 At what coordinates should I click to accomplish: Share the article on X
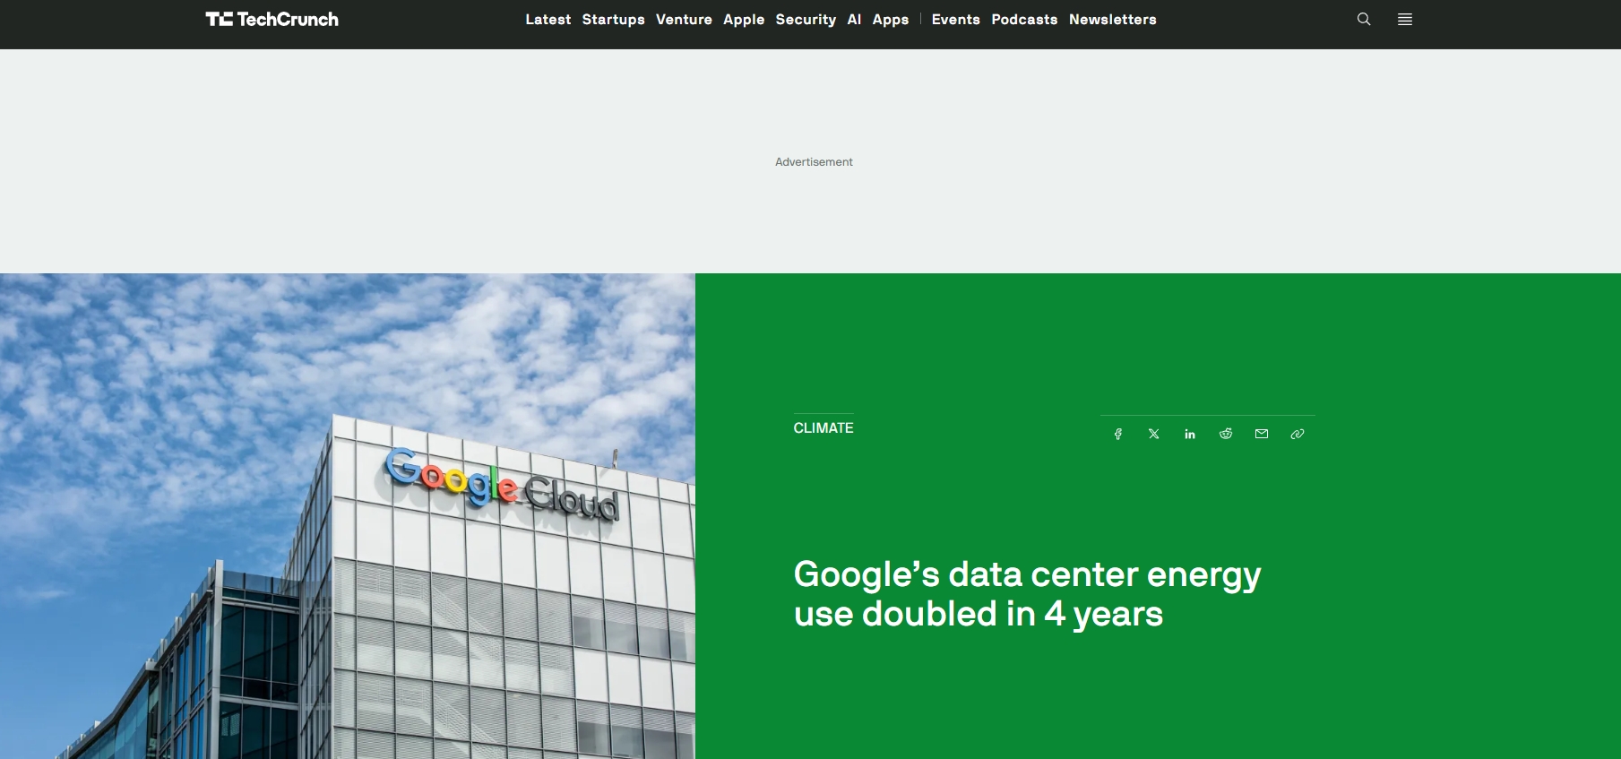[1154, 434]
